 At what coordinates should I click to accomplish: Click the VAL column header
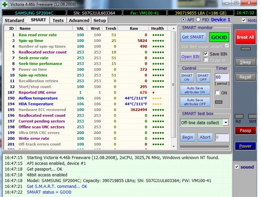(x=80, y=28)
